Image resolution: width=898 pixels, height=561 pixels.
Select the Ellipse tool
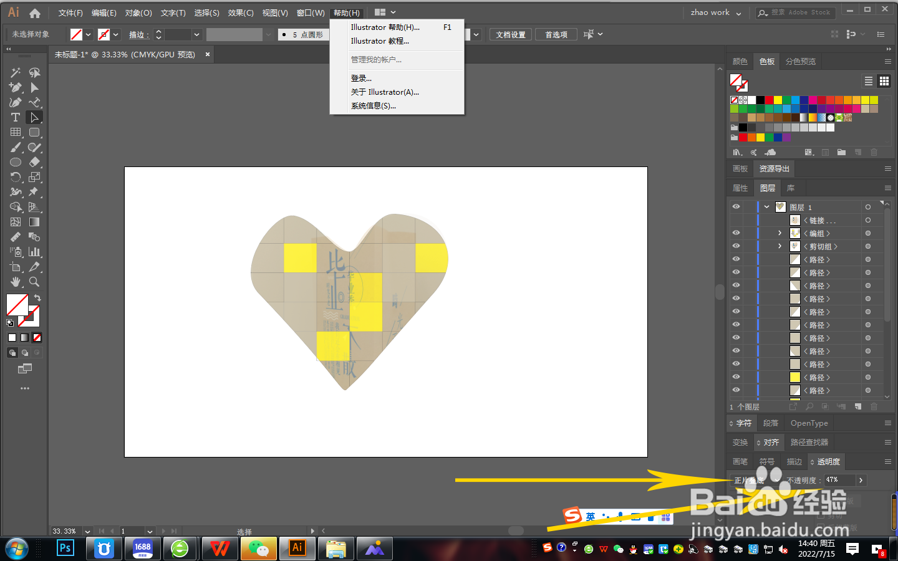[x=16, y=162]
